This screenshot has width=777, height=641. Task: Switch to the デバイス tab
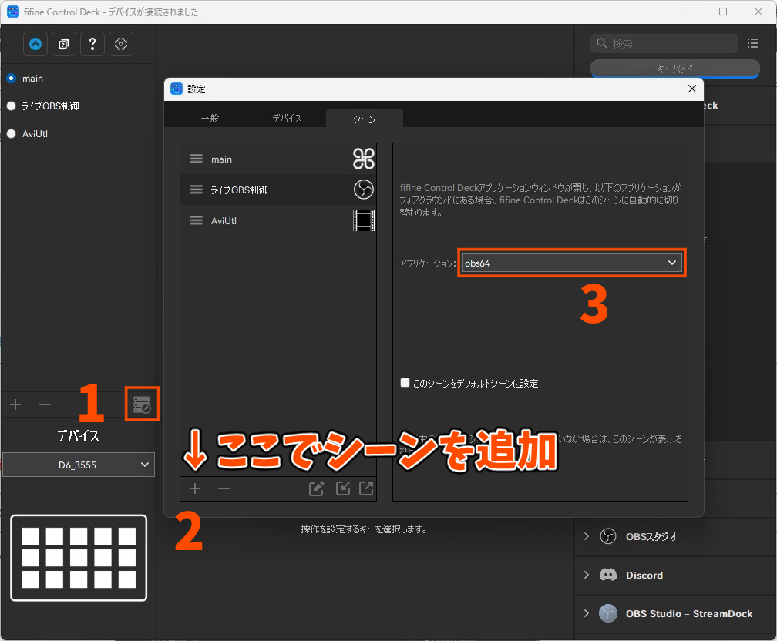click(x=287, y=119)
